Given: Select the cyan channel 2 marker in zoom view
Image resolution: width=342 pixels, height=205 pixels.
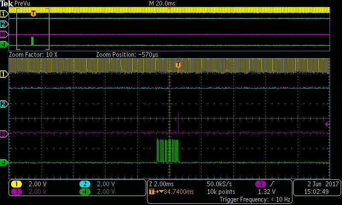Looking at the screenshot, I should coord(4,104).
